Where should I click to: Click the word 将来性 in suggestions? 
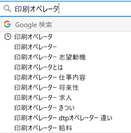click(69, 87)
